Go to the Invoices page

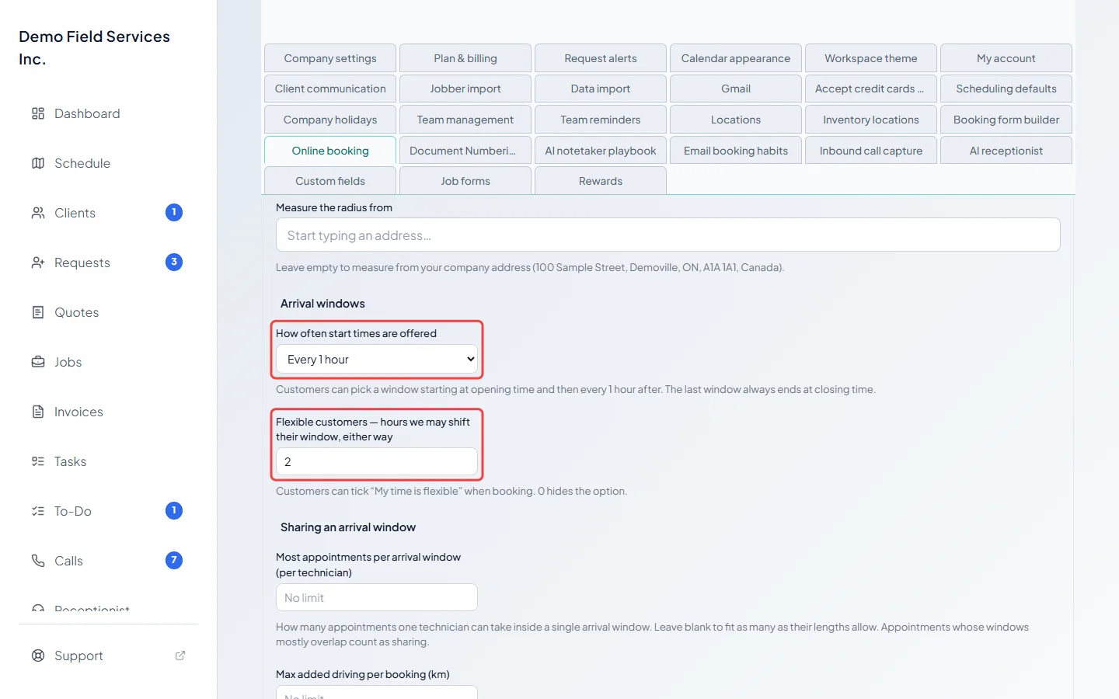(108, 412)
